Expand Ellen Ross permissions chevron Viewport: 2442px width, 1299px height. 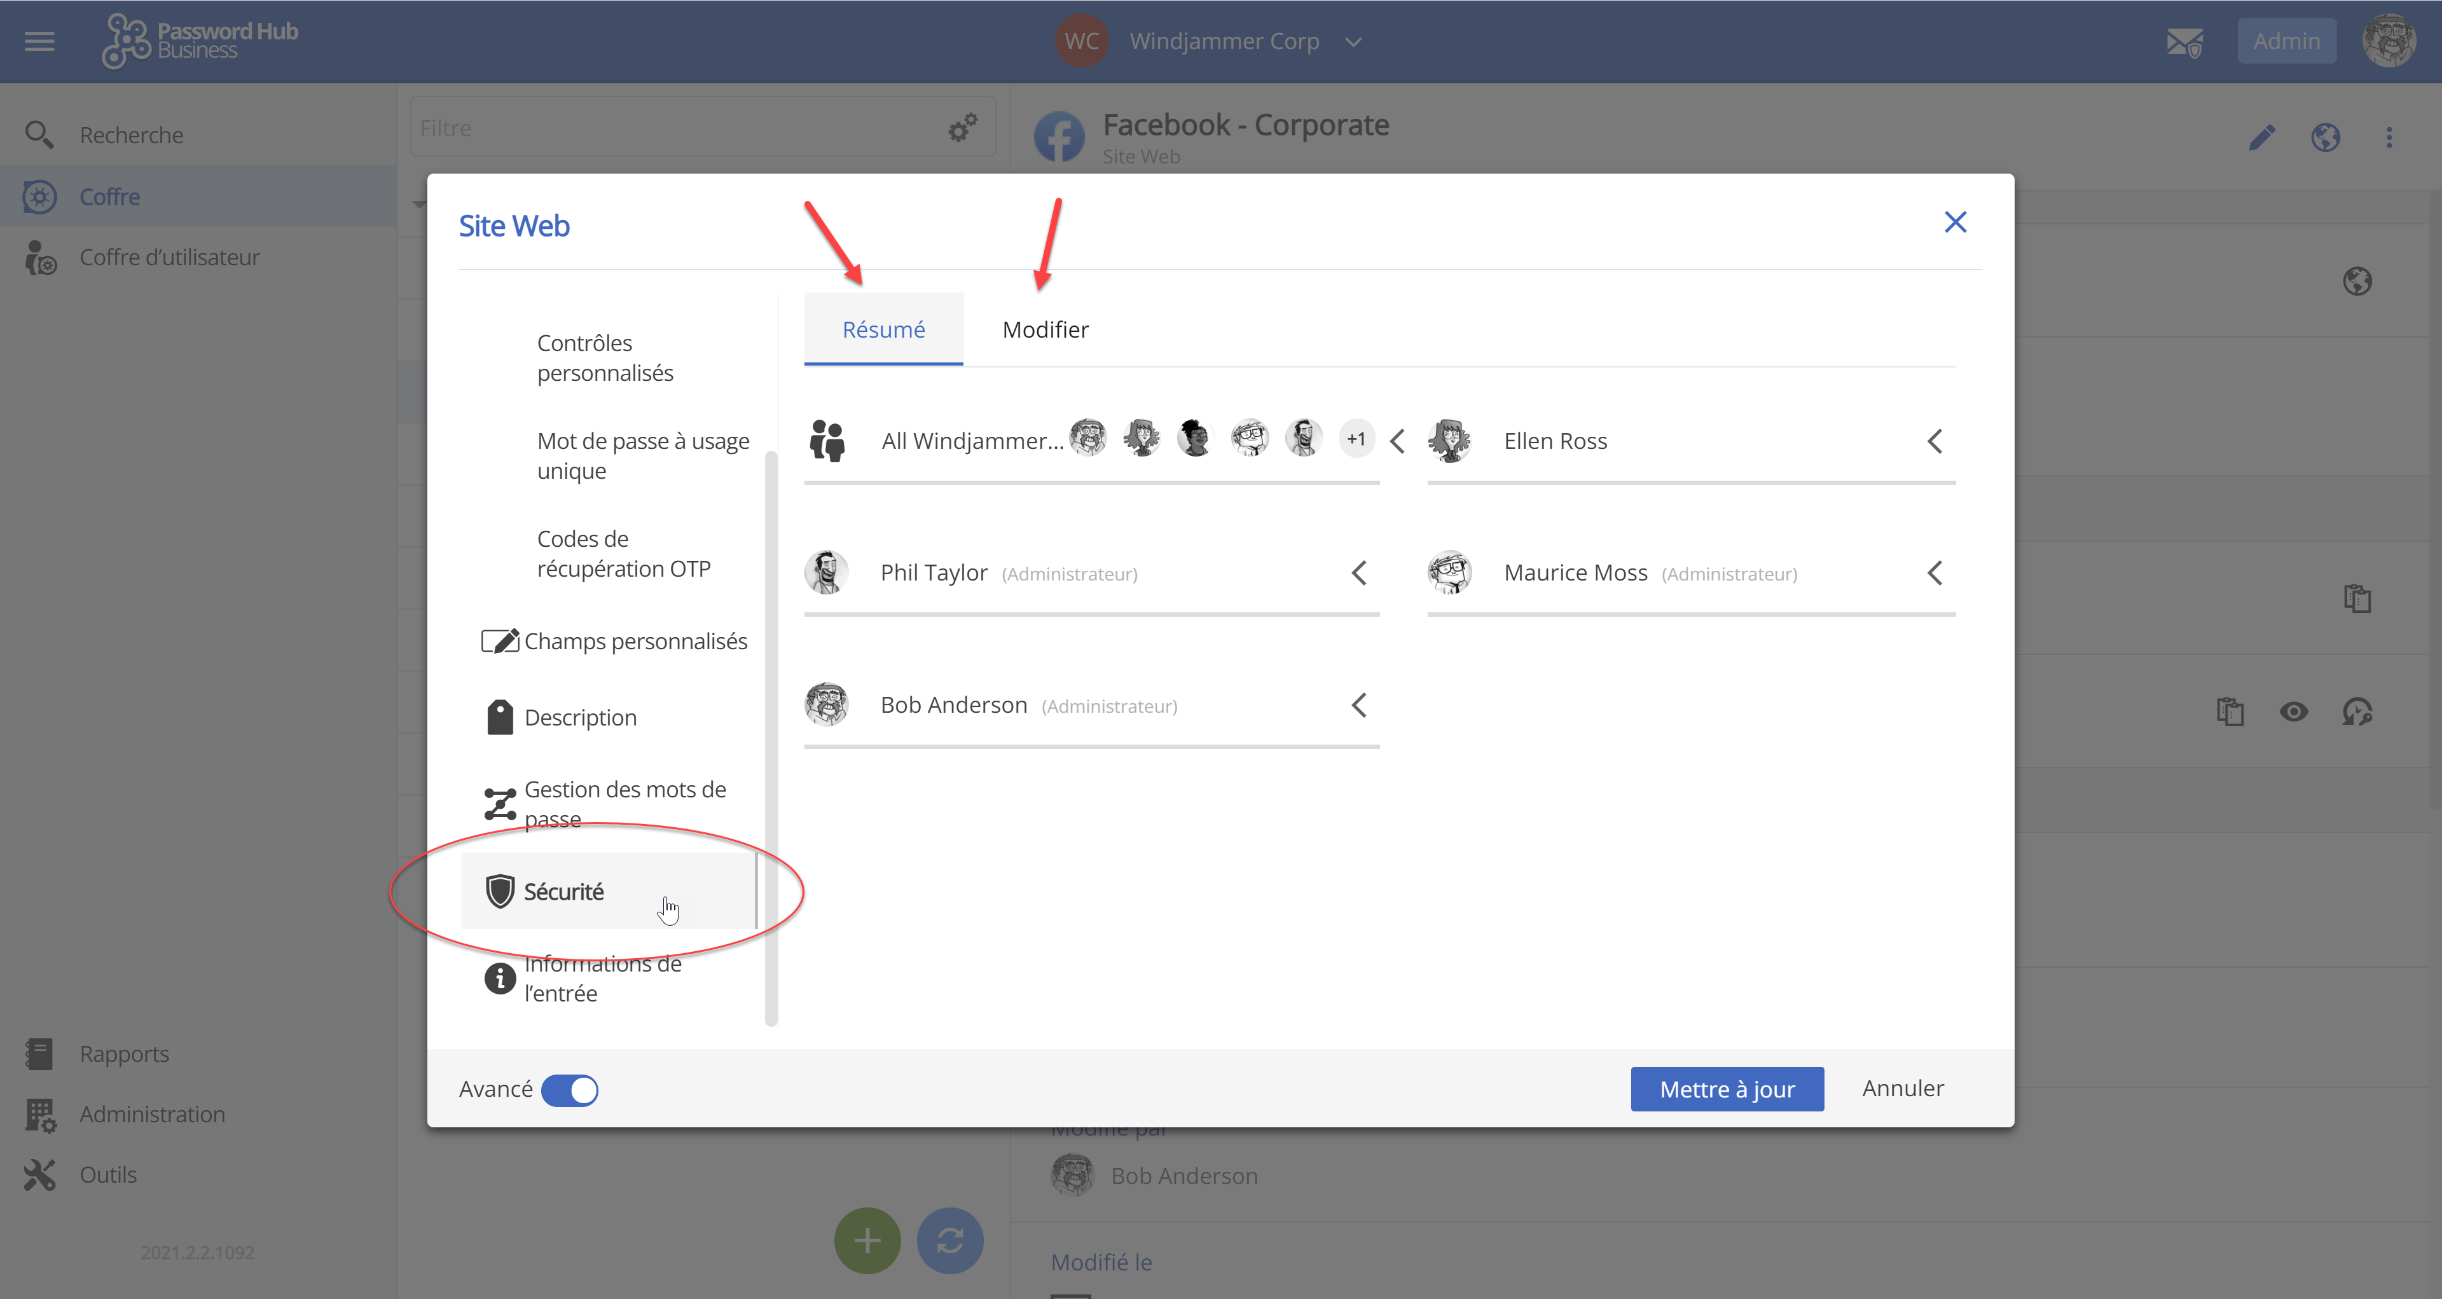point(1934,441)
